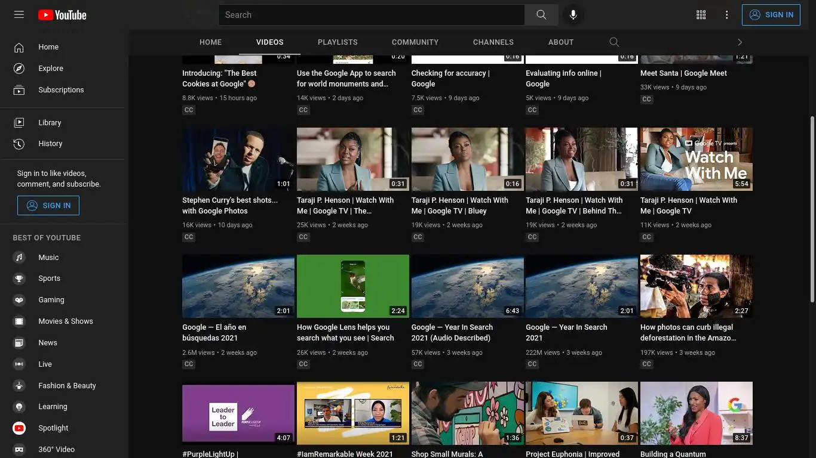816x458 pixels.
Task: Open Stephen Curry's best shots thumbnail
Action: pos(238,159)
